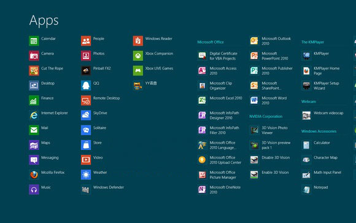Open Microsoft Clip Organizer icon
The width and height of the screenshot is (356, 223).
point(202,85)
